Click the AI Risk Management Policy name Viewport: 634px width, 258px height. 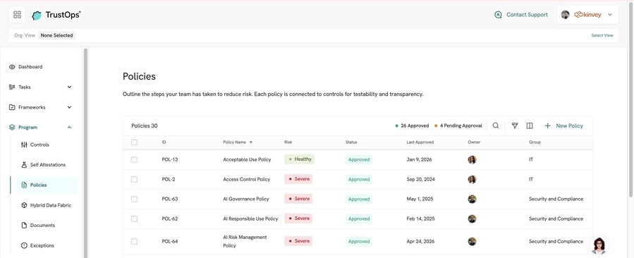coord(245,241)
